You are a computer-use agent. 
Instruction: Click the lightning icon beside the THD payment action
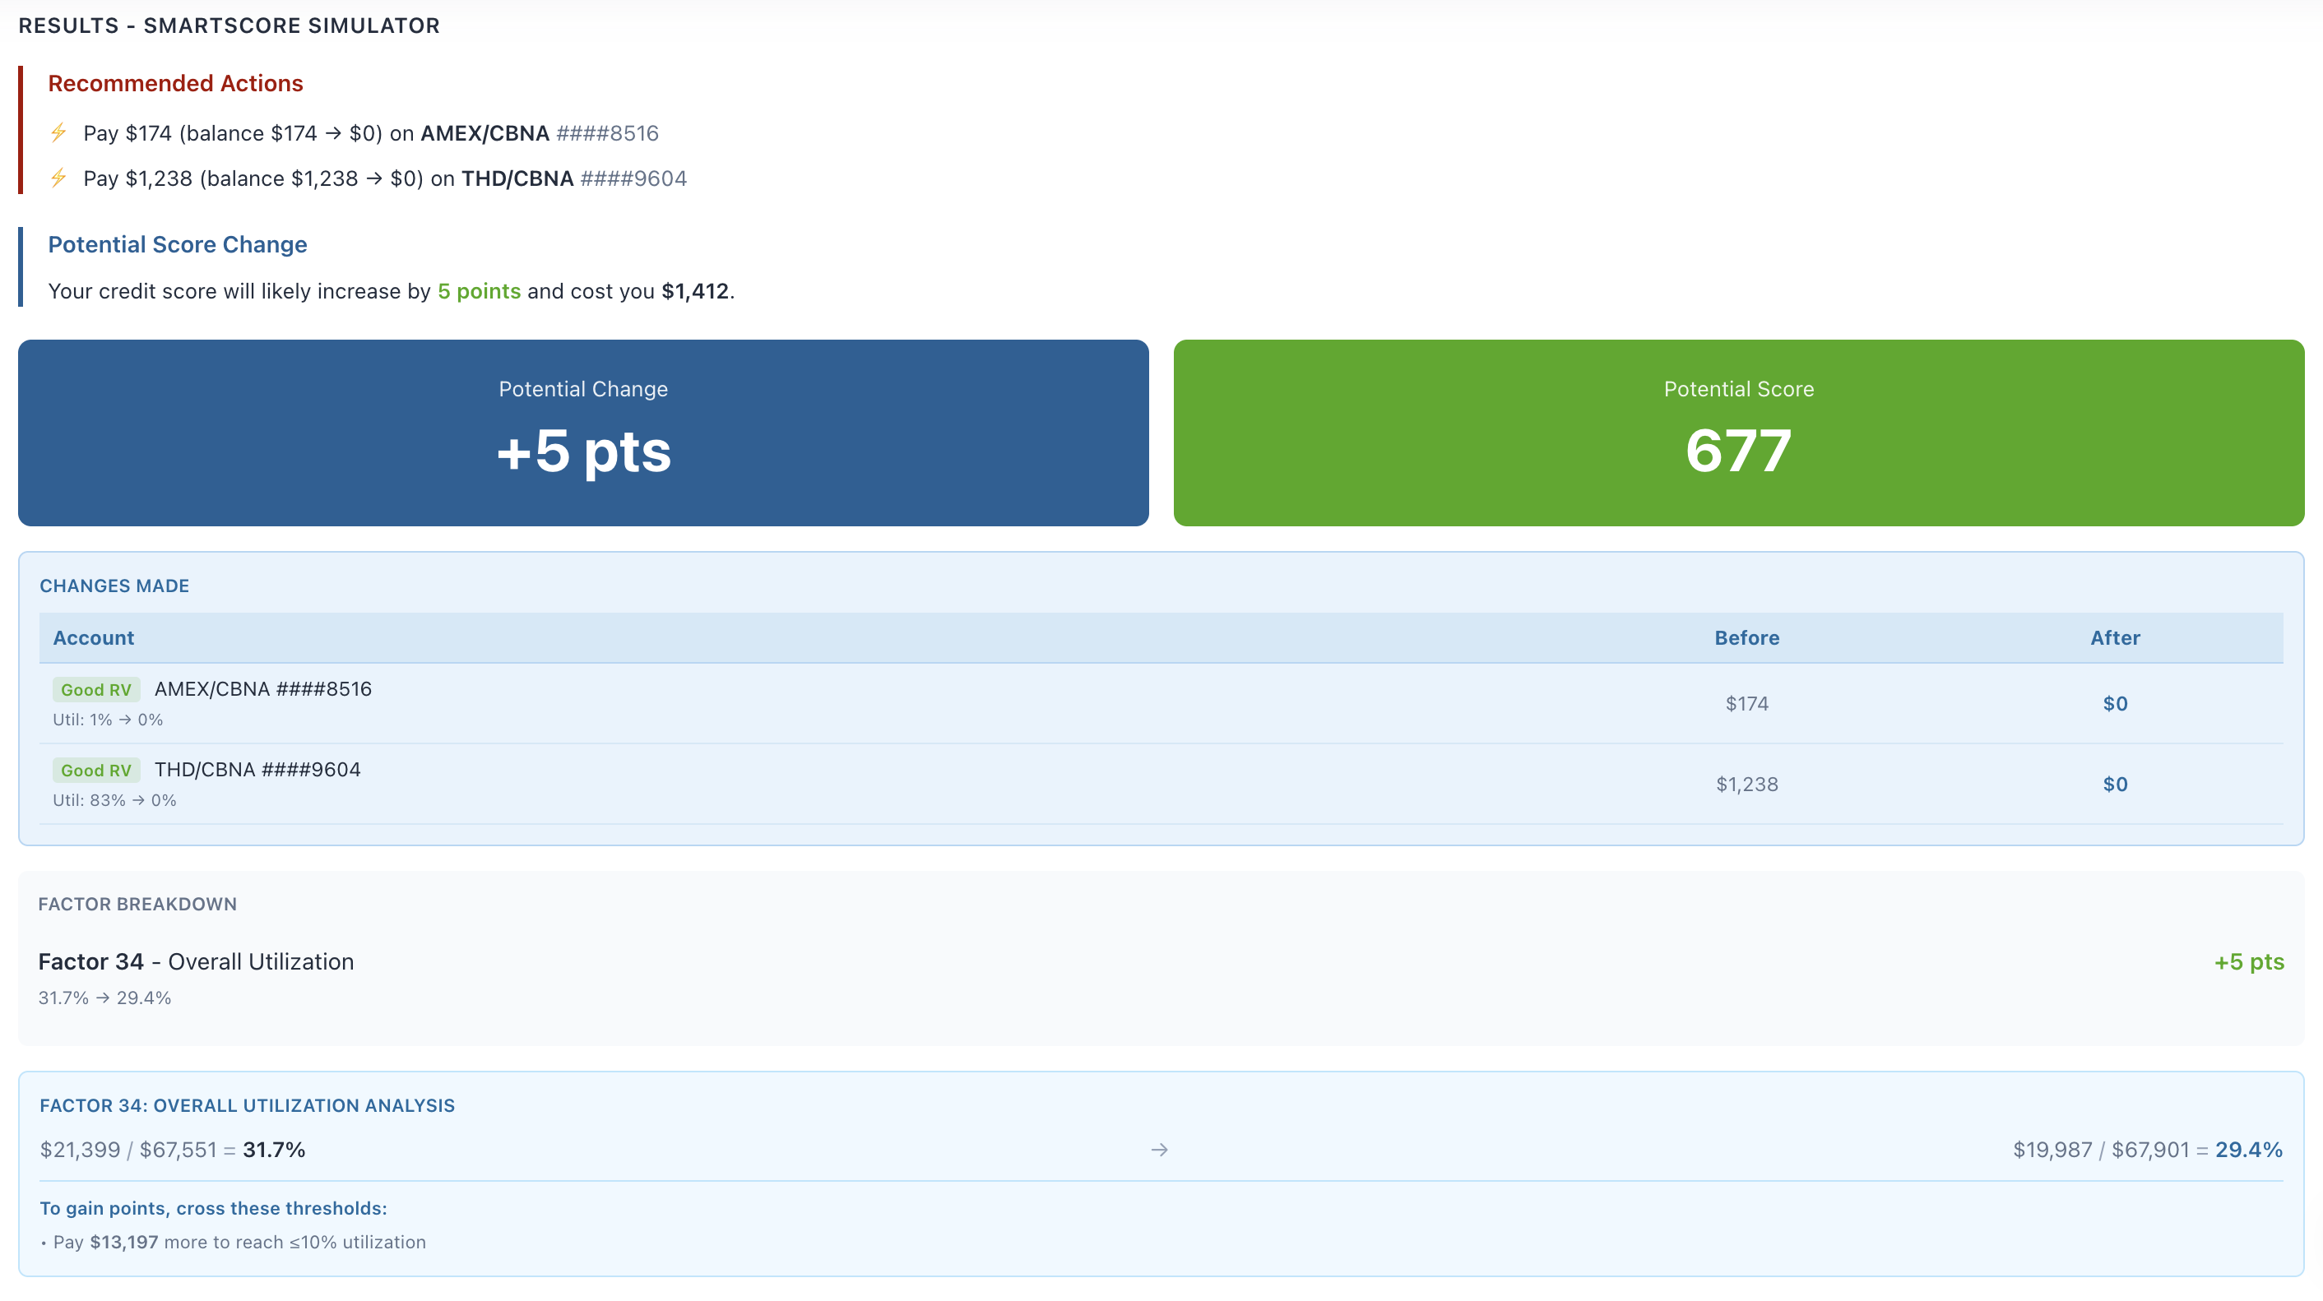(x=58, y=178)
